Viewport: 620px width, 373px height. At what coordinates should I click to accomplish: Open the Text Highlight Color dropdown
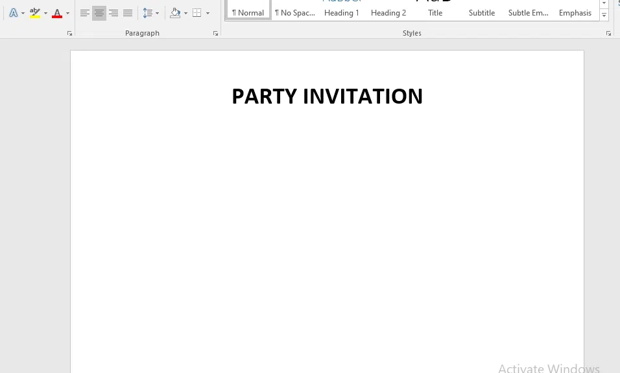point(45,13)
